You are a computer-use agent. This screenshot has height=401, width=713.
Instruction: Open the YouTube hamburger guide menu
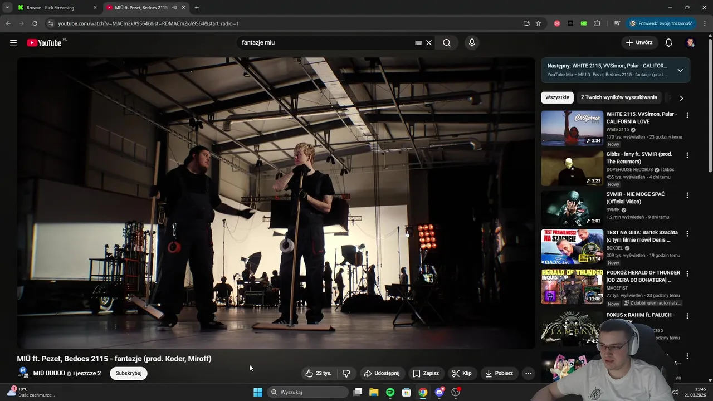coord(13,43)
